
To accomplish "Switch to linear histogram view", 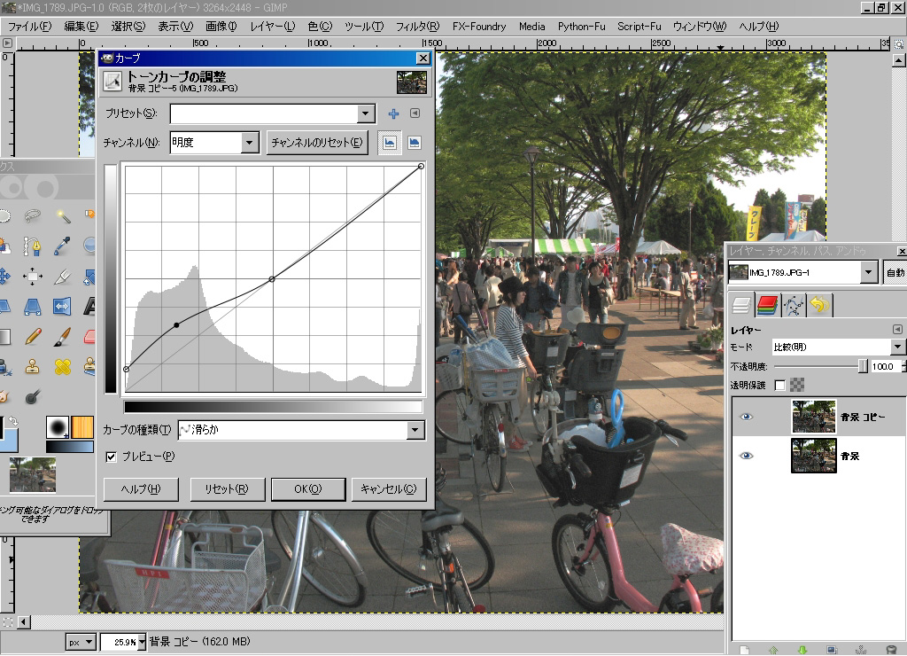I will [390, 143].
